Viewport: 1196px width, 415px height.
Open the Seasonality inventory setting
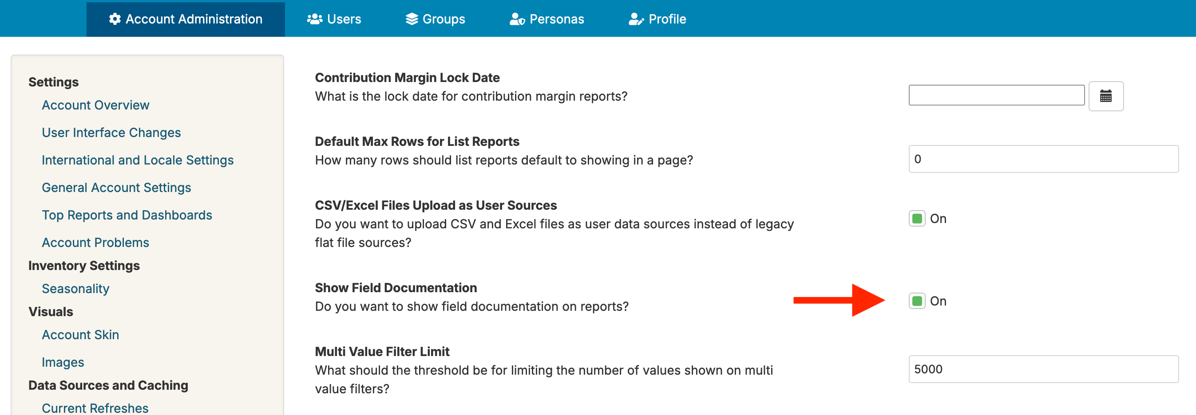(x=75, y=289)
